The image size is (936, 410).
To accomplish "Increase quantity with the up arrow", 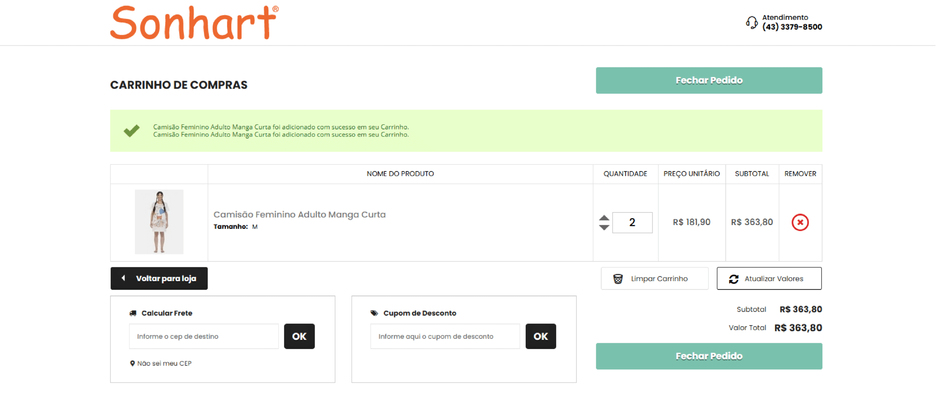I will tap(604, 218).
